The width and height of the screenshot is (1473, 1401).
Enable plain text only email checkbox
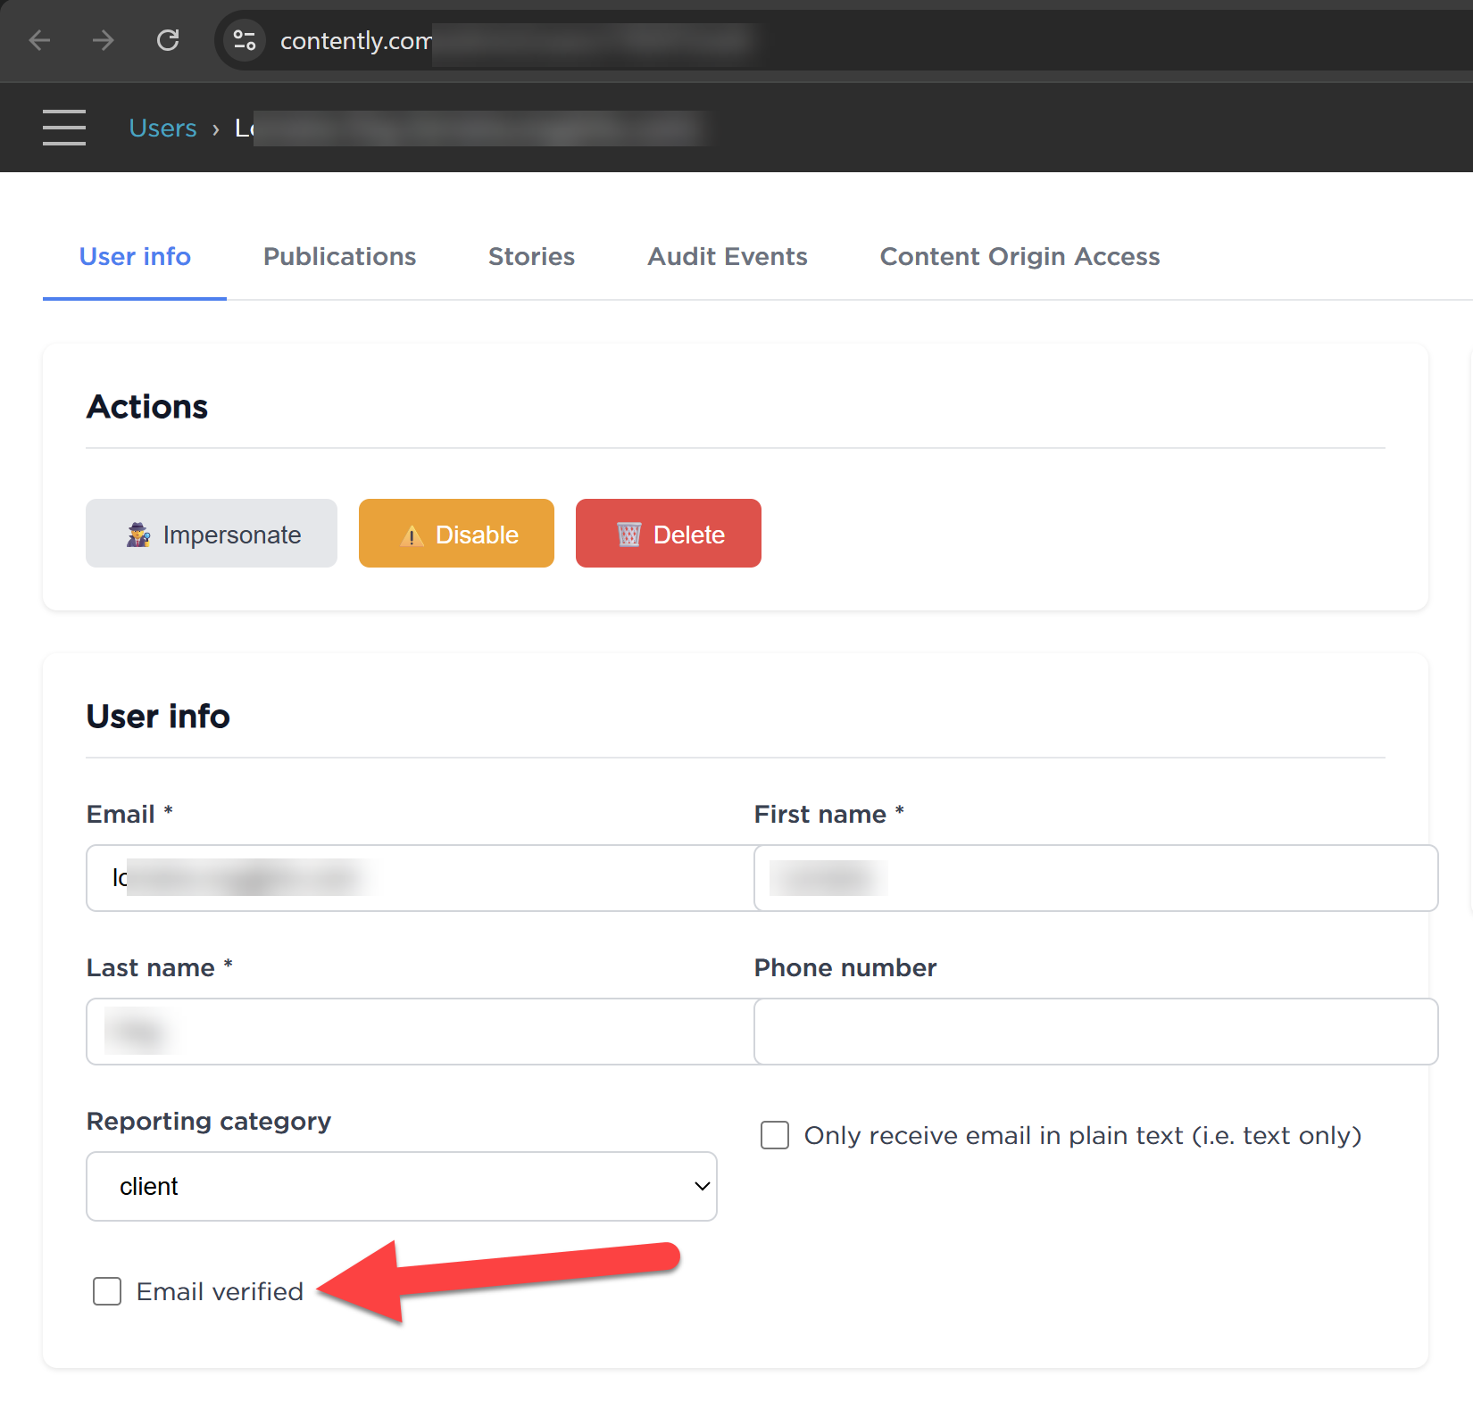point(774,1135)
